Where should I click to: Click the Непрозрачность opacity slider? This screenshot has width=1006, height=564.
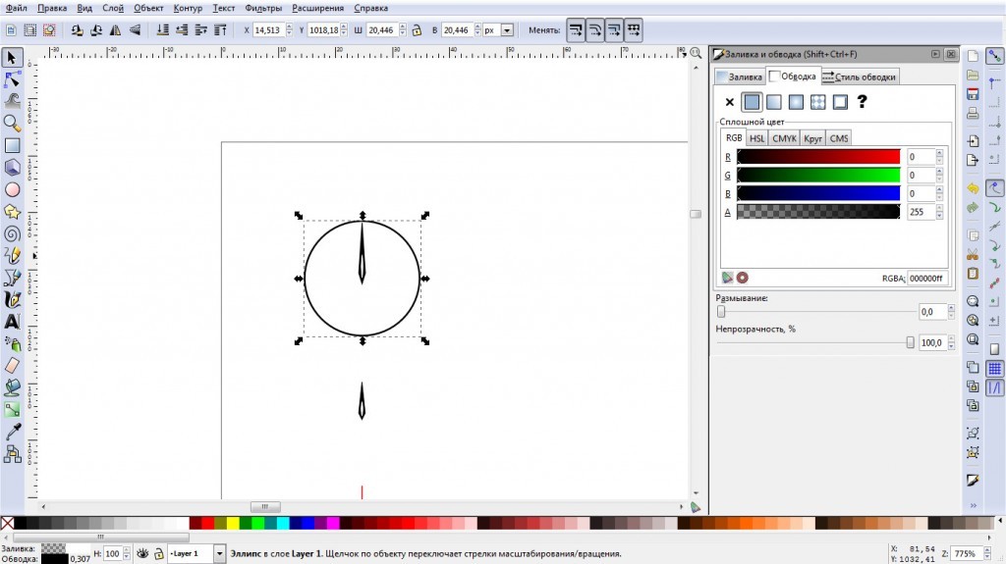814,343
